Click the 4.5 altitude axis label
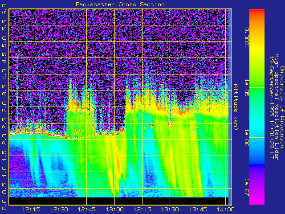Image resolution: width=285 pixels, height=214 pixels. point(4,58)
